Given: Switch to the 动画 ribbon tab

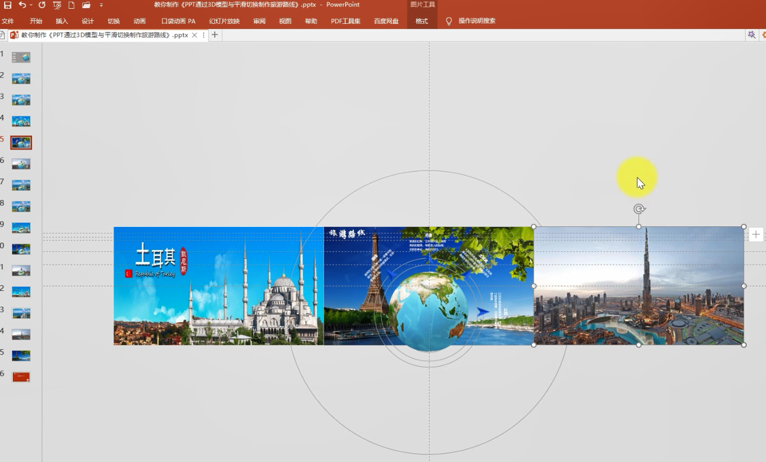Looking at the screenshot, I should tap(139, 21).
